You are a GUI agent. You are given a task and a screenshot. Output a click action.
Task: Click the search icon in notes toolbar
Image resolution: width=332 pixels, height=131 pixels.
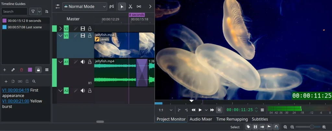pos(34,81)
